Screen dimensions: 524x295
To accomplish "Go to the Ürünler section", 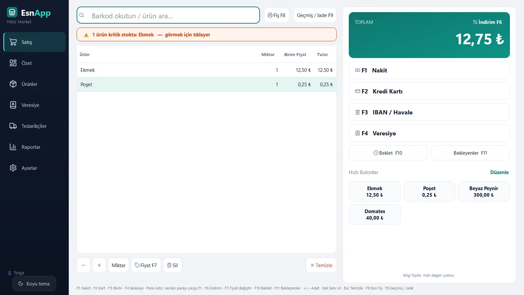I will (x=34, y=84).
